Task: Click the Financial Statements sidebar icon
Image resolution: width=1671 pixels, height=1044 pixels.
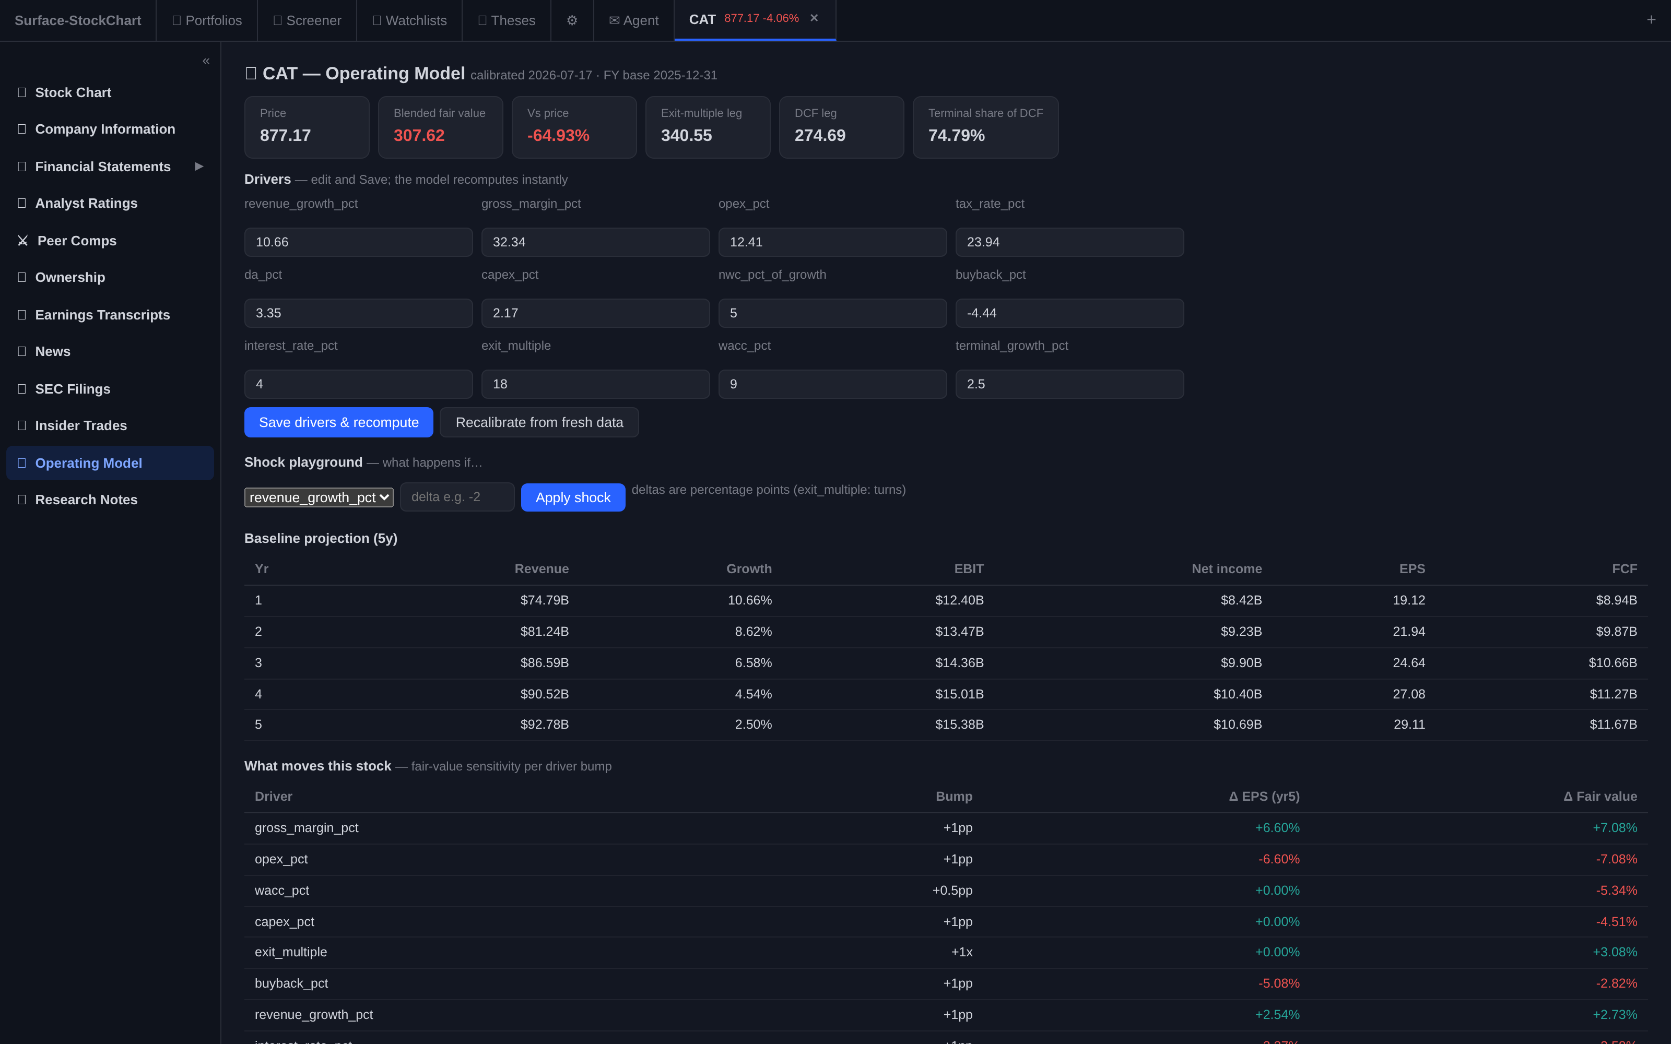Action: pyautogui.click(x=22, y=167)
